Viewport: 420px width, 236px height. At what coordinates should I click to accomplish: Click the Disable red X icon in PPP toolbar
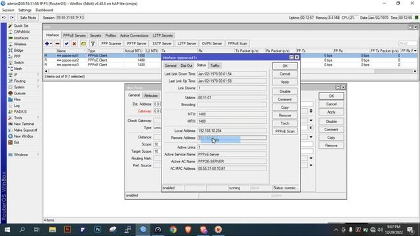click(74, 44)
